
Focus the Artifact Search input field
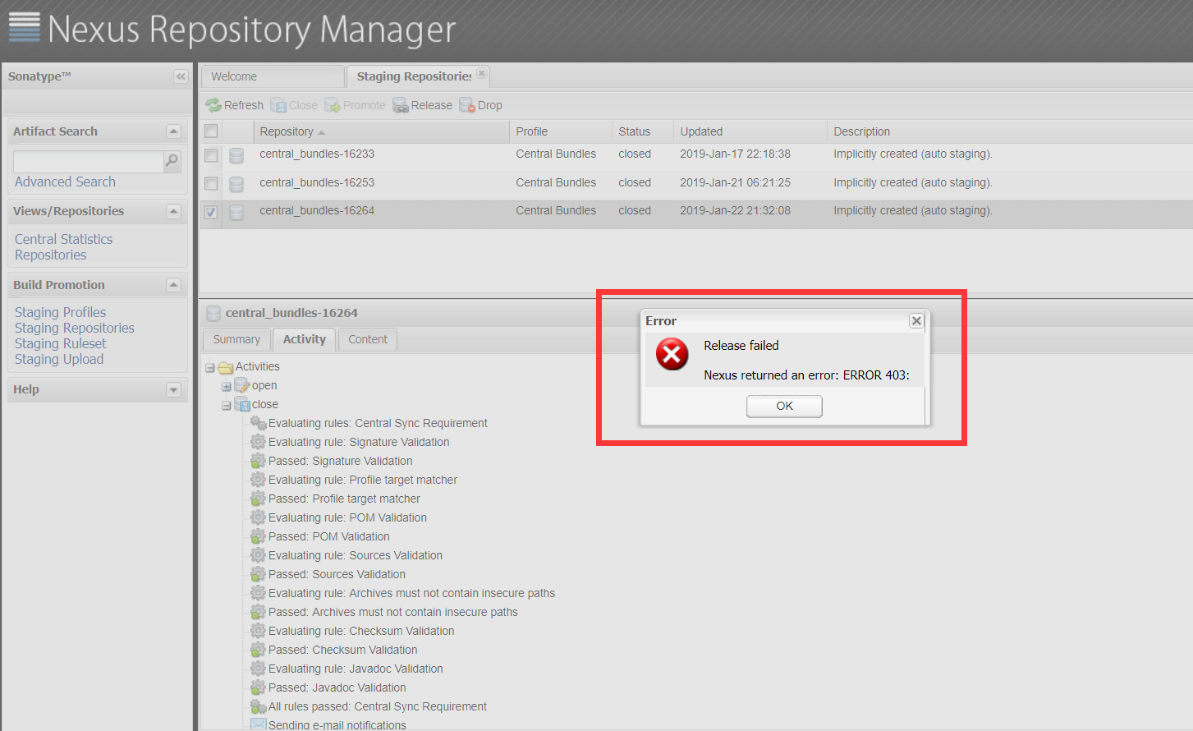pos(89,161)
